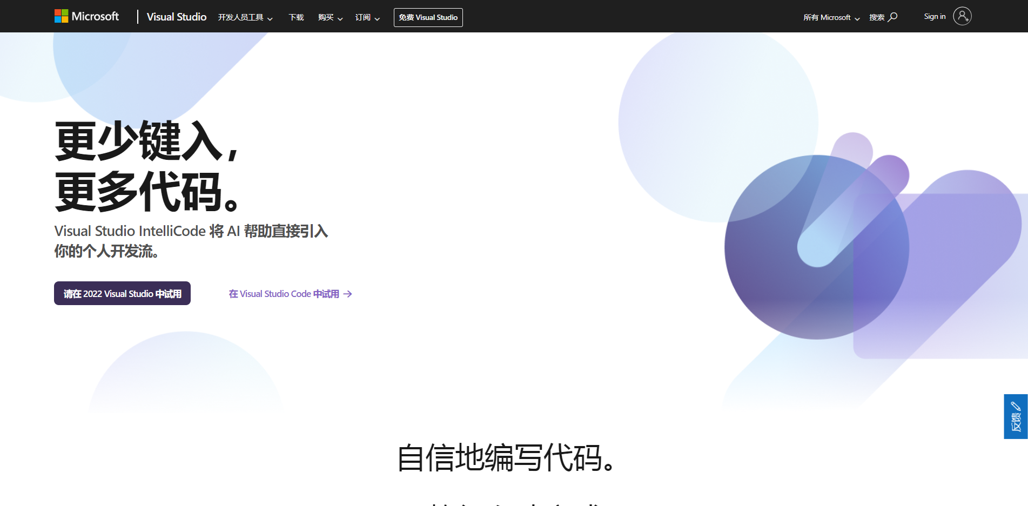Screen dimensions: 1028x506
Task: Click the Microsoft logo
Action: pos(86,16)
